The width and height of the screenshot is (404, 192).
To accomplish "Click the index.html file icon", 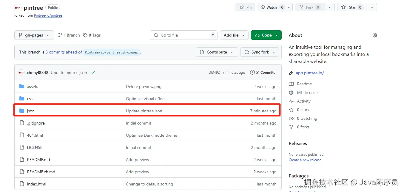I will click(x=21, y=184).
